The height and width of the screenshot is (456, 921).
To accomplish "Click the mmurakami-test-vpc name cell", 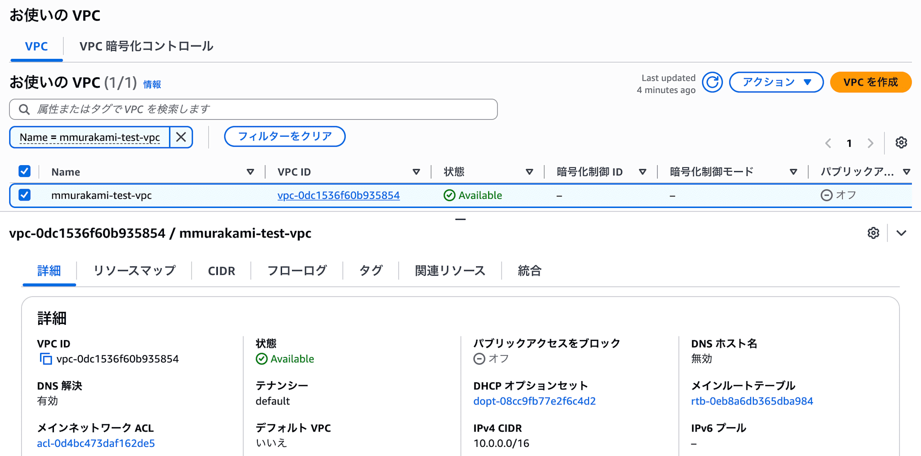I will [102, 196].
